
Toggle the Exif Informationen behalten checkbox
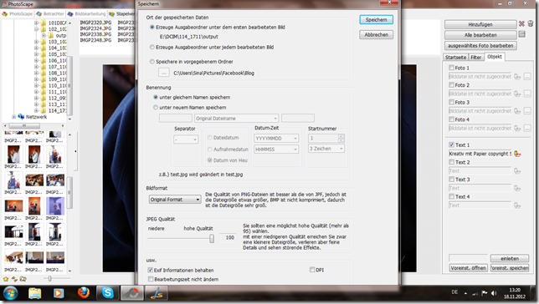150,270
